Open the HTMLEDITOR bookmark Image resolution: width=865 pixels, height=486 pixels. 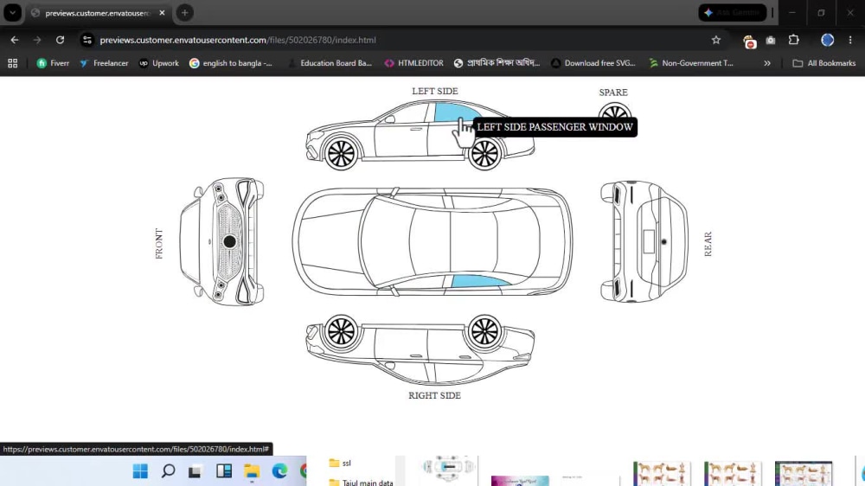pos(413,63)
